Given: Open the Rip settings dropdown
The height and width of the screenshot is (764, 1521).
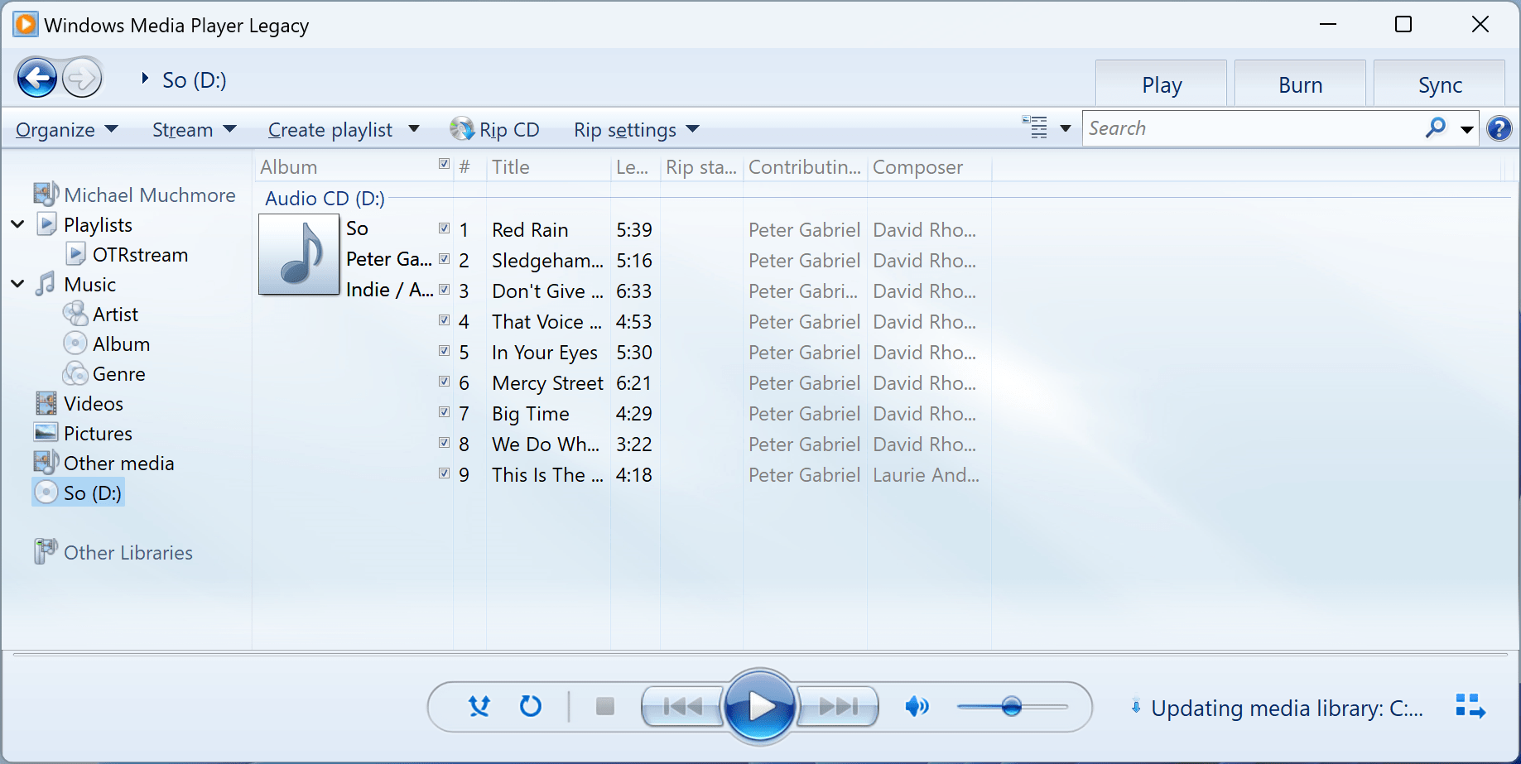Looking at the screenshot, I should (x=637, y=129).
